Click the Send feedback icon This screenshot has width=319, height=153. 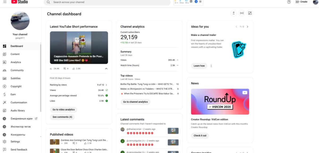[5, 150]
